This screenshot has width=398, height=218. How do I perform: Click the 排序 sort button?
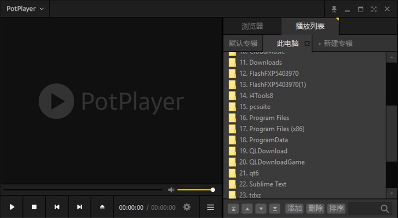click(336, 209)
